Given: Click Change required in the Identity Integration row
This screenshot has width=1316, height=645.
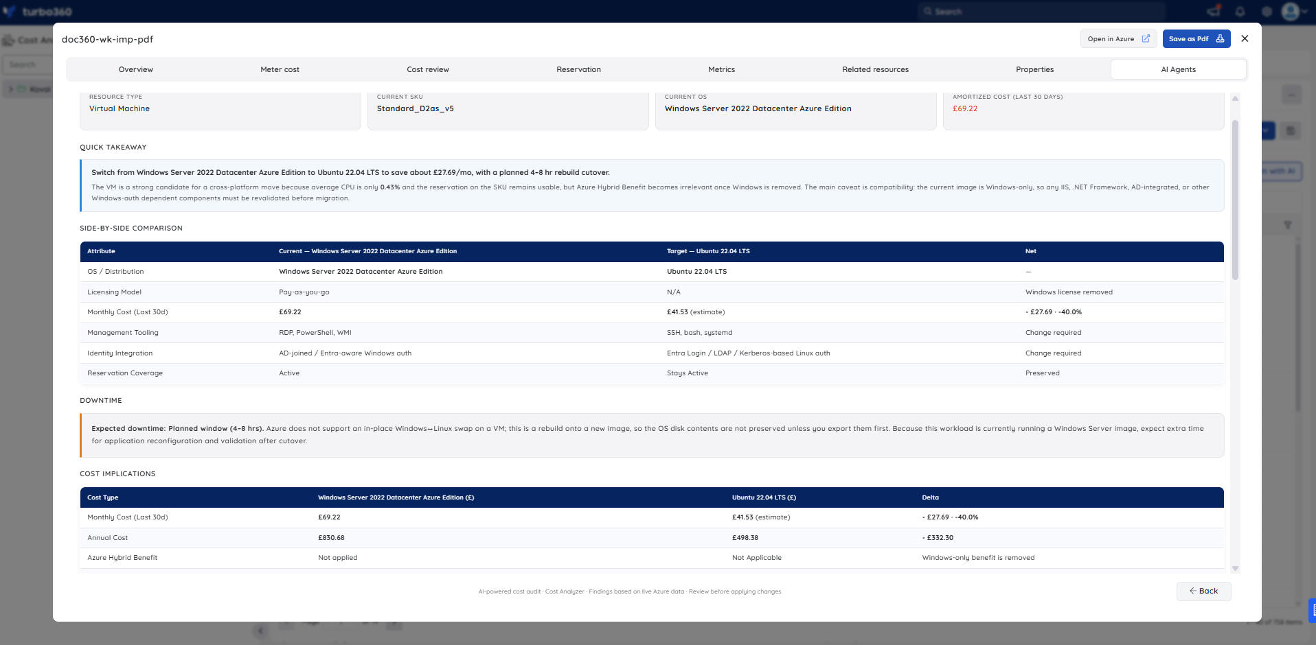Looking at the screenshot, I should (x=1053, y=353).
